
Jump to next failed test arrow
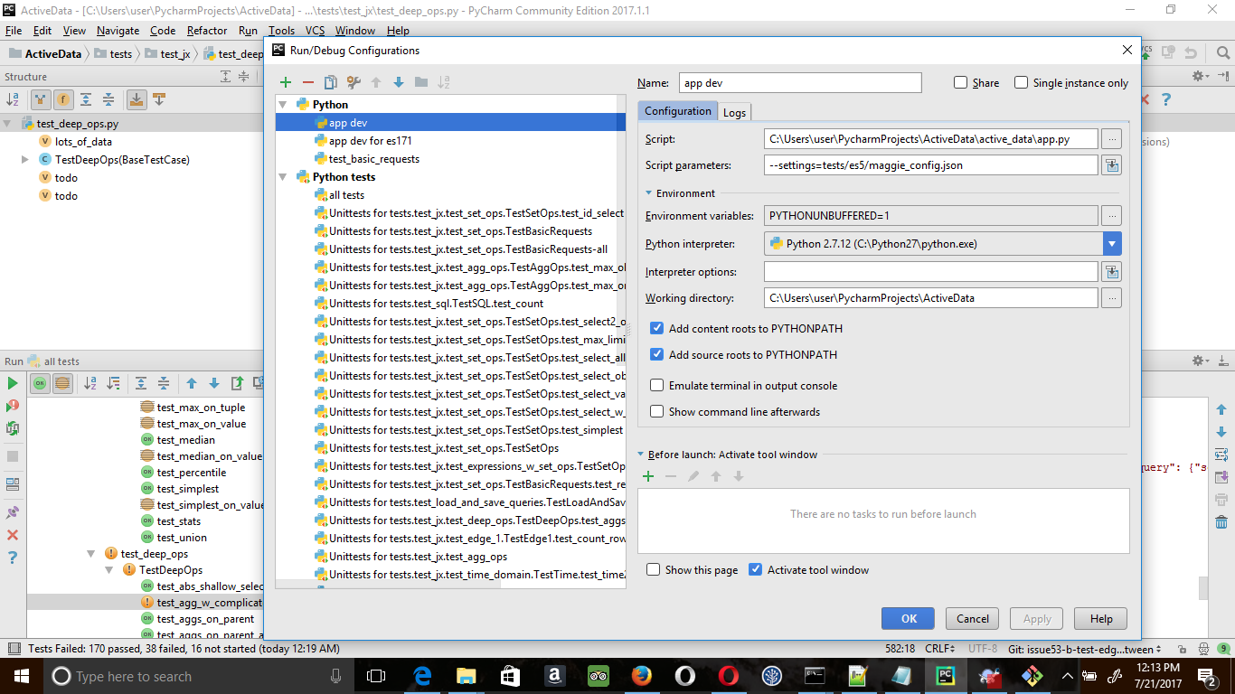(214, 383)
